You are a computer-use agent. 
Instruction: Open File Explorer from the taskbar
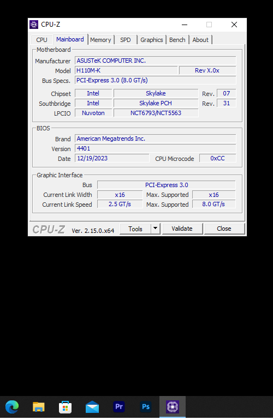pos(39,406)
